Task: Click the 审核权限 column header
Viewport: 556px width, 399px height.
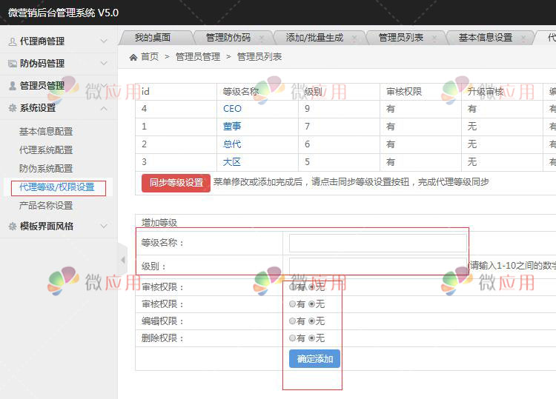Action: (x=404, y=92)
